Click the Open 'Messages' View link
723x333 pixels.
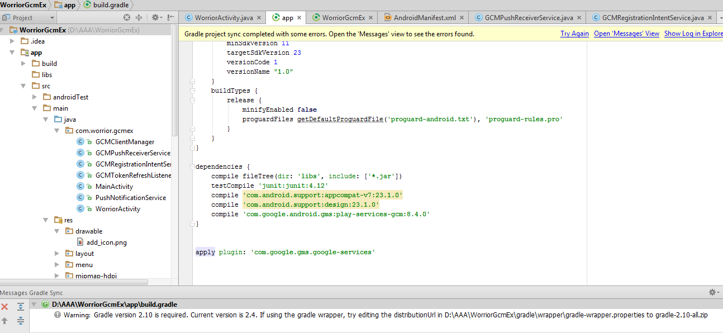626,34
